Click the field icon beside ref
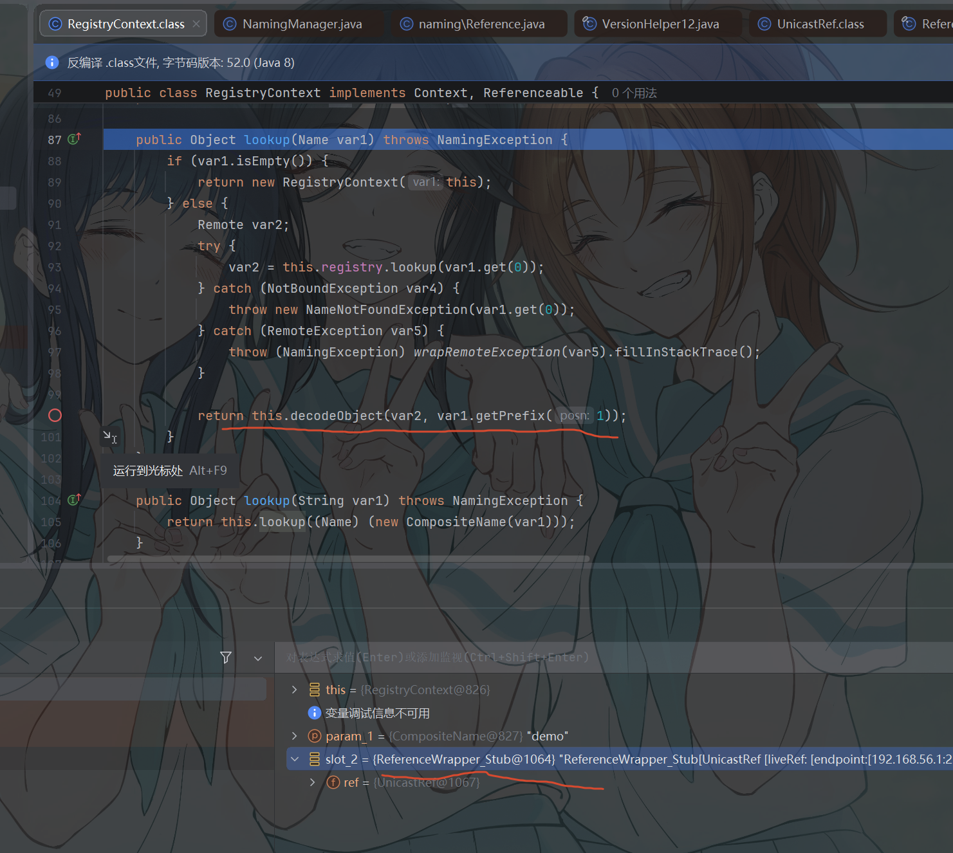Viewport: 953px width, 853px height. (x=333, y=782)
